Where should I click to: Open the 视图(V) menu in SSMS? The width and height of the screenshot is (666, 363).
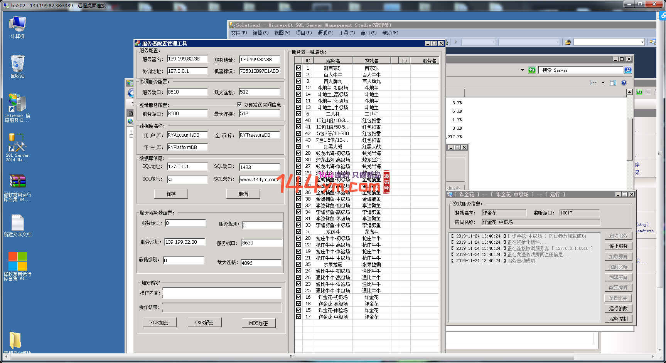pyautogui.click(x=282, y=33)
